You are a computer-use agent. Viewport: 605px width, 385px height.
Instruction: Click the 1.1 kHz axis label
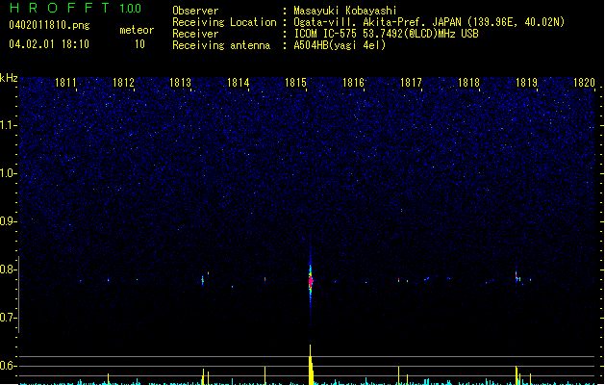click(8, 125)
